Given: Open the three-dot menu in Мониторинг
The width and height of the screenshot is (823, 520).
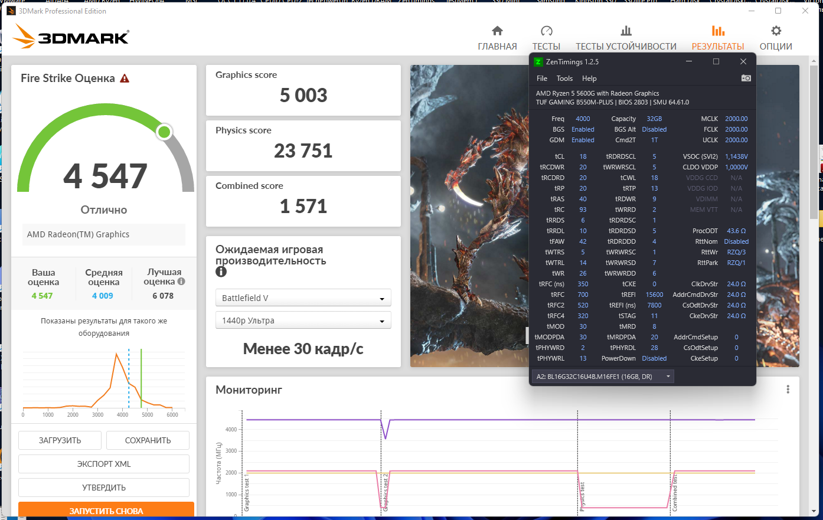Looking at the screenshot, I should [788, 390].
